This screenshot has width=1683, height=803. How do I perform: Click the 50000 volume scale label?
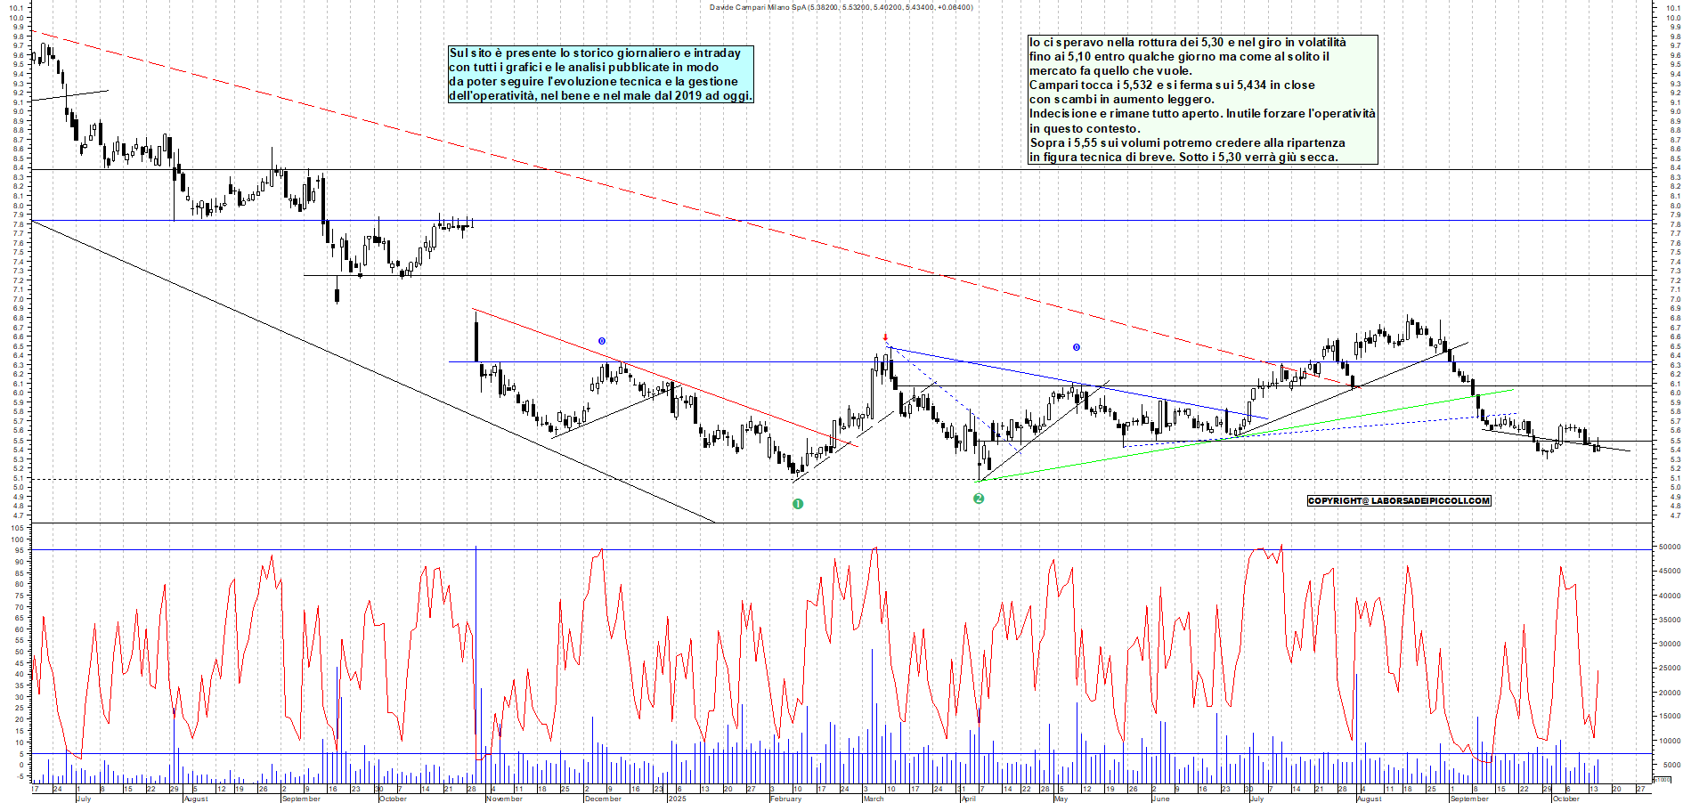click(x=1668, y=547)
